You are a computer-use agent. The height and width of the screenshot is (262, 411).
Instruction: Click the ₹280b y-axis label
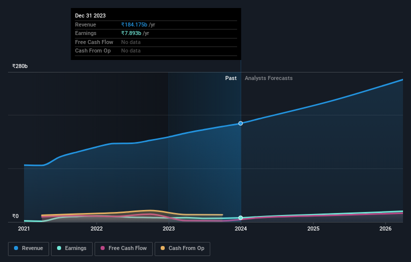click(20, 66)
